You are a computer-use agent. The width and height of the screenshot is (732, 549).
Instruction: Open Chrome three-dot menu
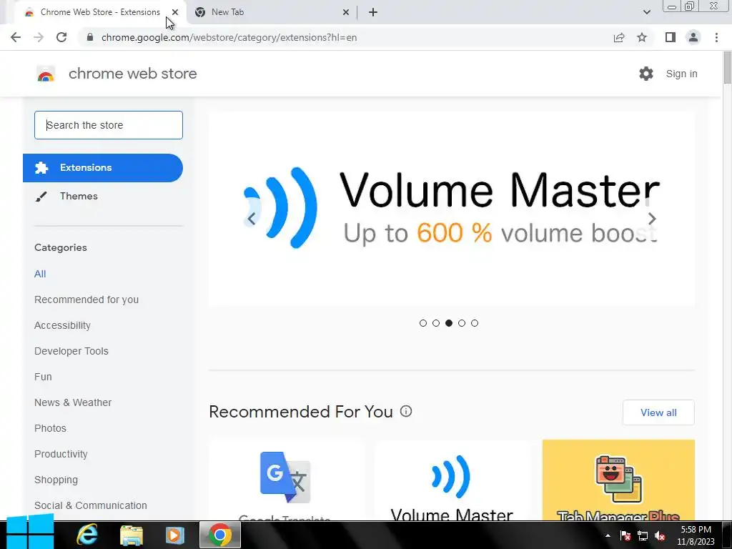[716, 37]
